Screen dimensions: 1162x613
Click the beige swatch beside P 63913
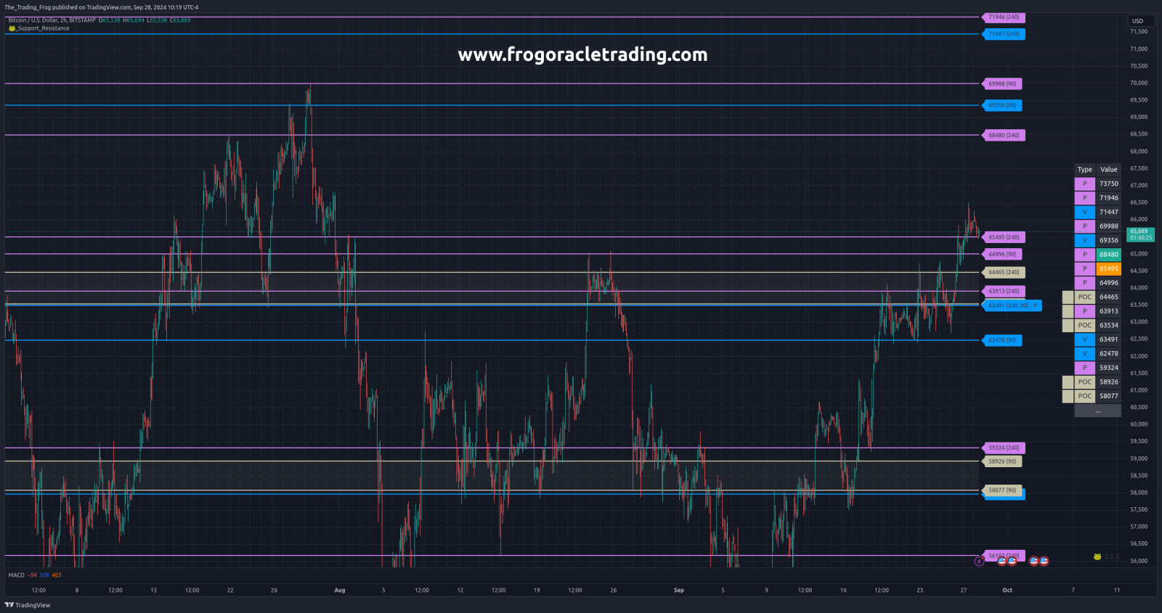click(1068, 311)
